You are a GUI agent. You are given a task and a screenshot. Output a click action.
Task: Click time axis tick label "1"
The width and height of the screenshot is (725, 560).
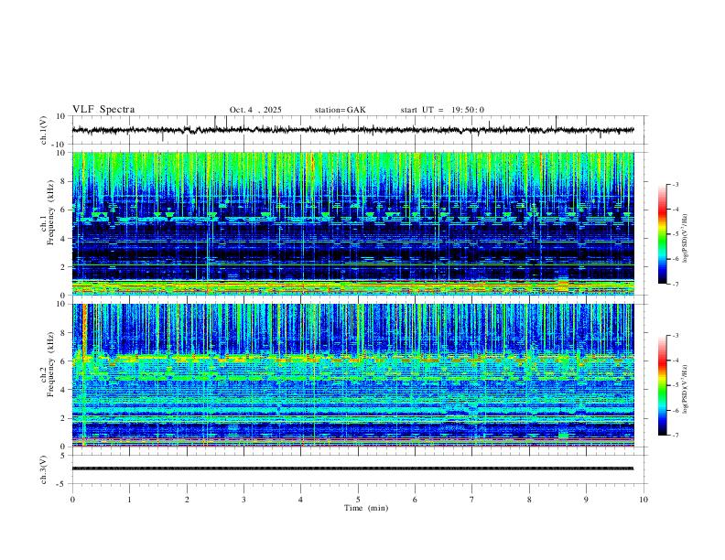click(x=129, y=500)
